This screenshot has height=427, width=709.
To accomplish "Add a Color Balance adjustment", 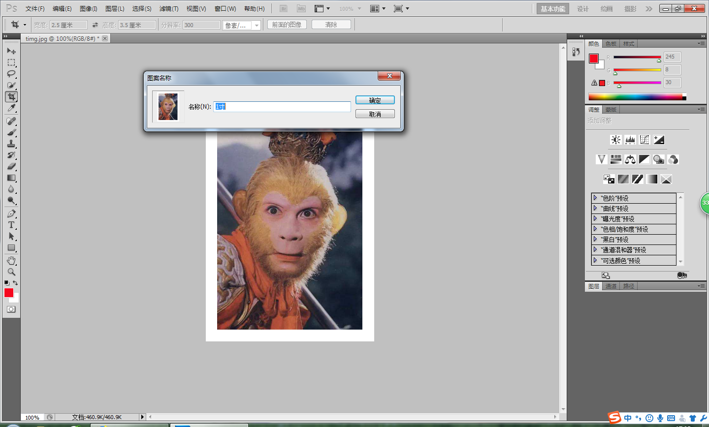I will click(630, 159).
